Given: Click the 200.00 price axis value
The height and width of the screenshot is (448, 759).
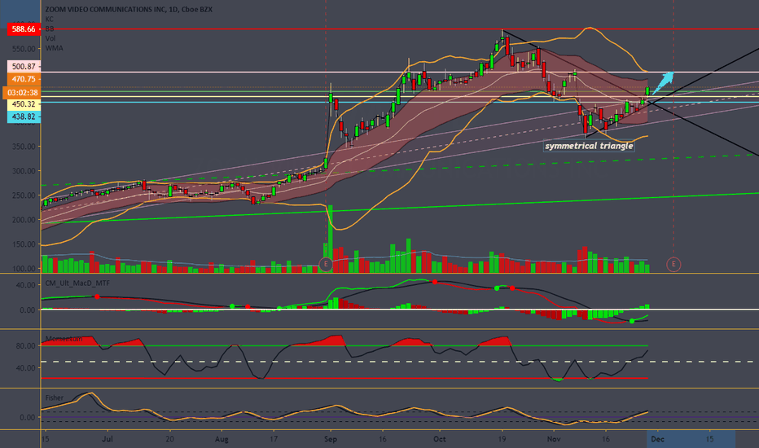Looking at the screenshot, I should pyautogui.click(x=24, y=220).
